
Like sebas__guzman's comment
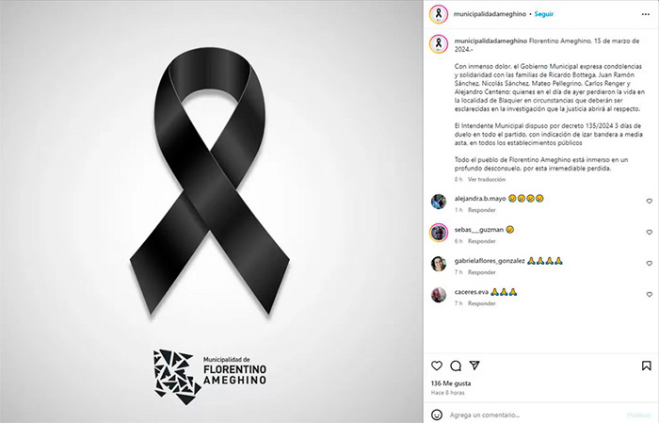pyautogui.click(x=649, y=233)
